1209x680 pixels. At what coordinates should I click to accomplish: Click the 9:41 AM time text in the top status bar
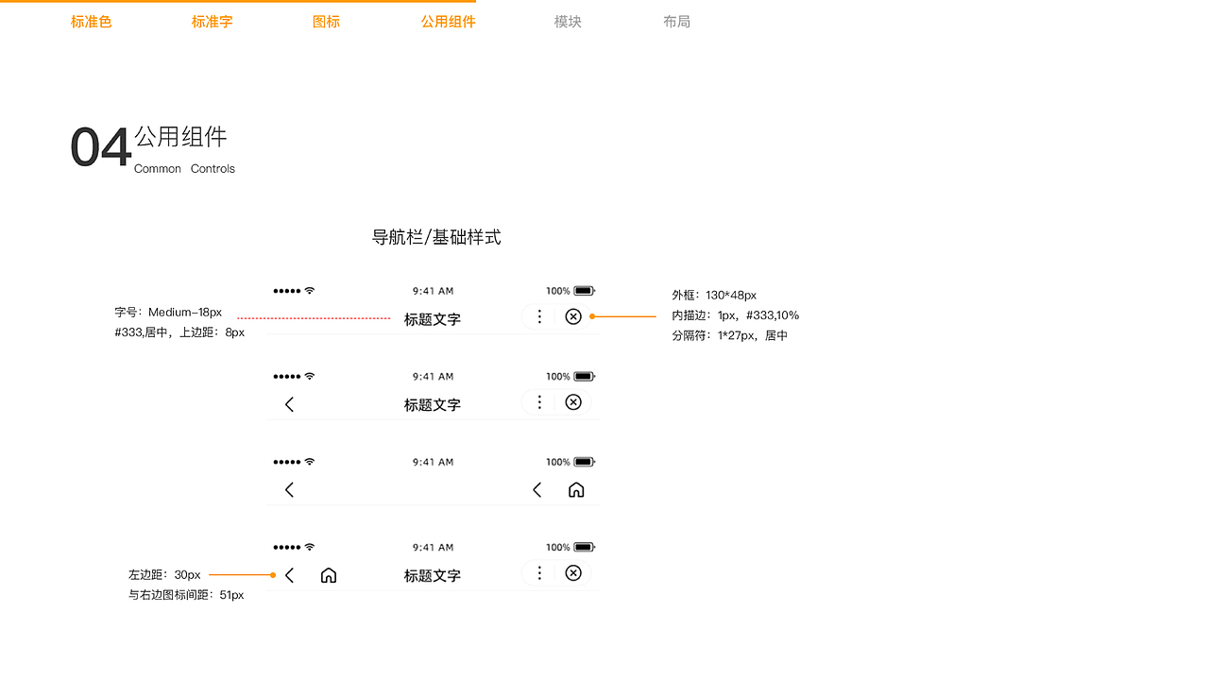[432, 290]
